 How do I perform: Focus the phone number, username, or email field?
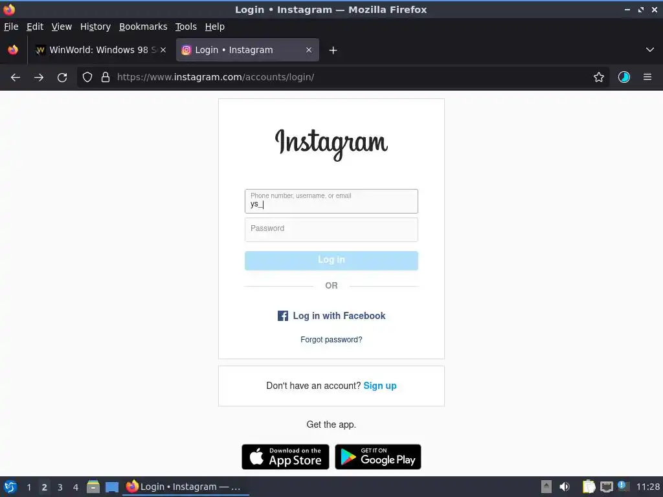(x=331, y=201)
